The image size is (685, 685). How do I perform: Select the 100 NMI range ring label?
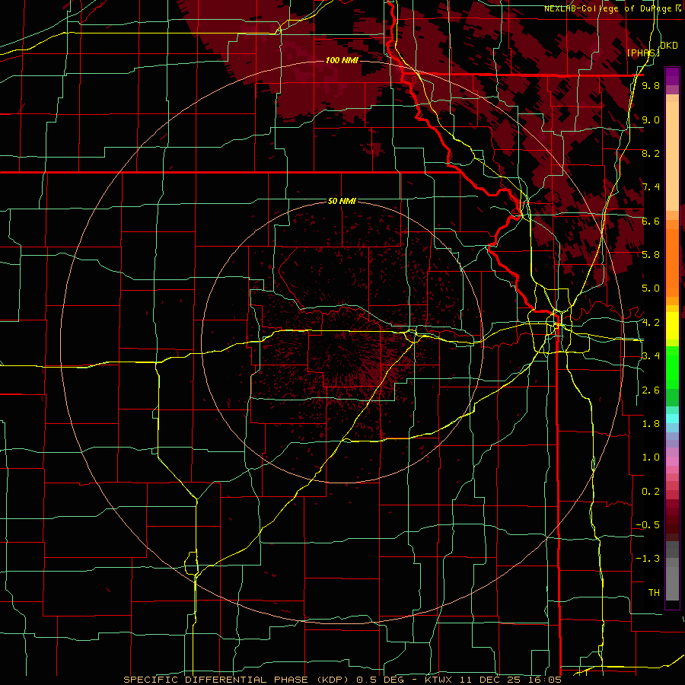pos(342,60)
